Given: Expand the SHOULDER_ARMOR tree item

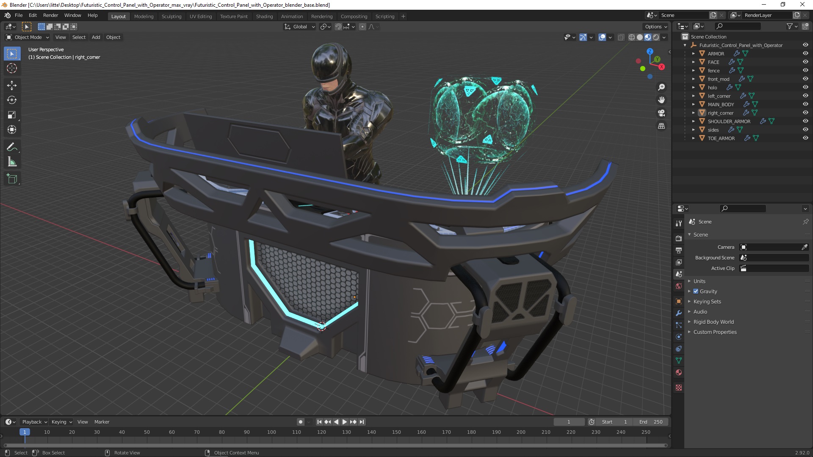Looking at the screenshot, I should pos(693,121).
